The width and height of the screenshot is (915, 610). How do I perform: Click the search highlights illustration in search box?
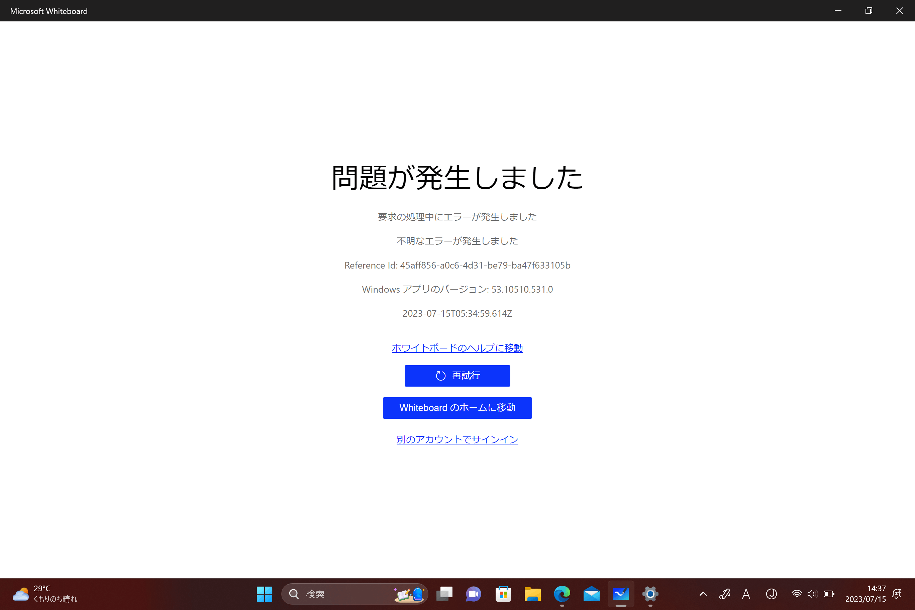coord(408,594)
